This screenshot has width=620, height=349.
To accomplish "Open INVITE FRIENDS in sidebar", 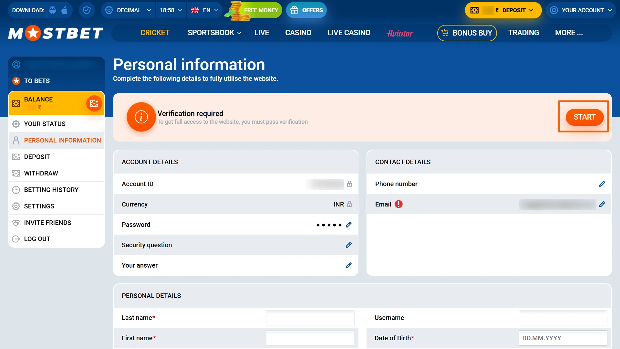I will [57, 223].
